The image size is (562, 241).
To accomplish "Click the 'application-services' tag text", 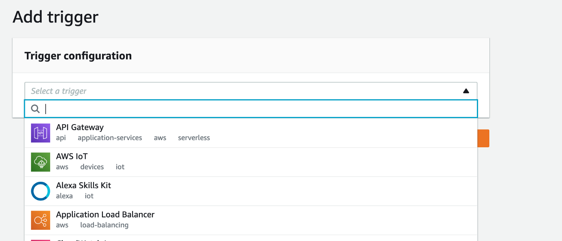I will pos(110,138).
